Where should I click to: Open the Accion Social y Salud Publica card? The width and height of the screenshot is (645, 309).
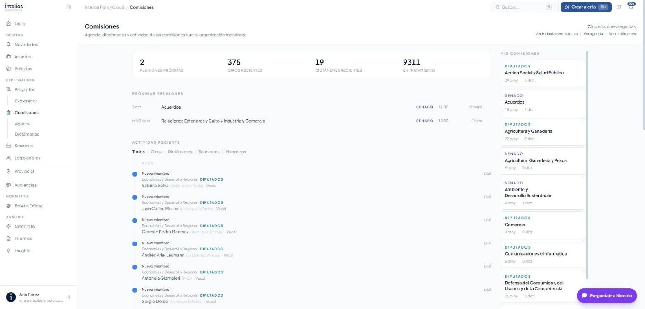pos(543,74)
